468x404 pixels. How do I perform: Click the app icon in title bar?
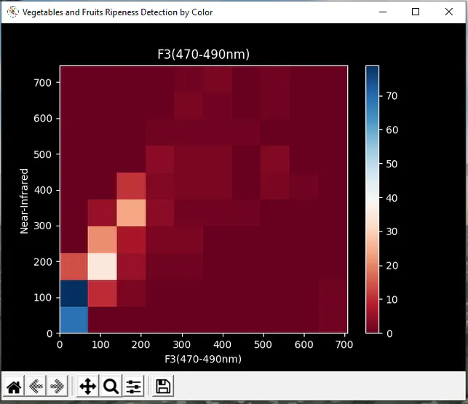[13, 12]
